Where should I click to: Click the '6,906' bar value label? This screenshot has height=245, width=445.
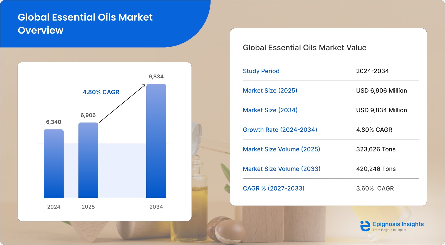88,115
